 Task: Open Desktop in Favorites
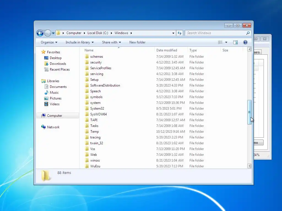(x=56, y=58)
